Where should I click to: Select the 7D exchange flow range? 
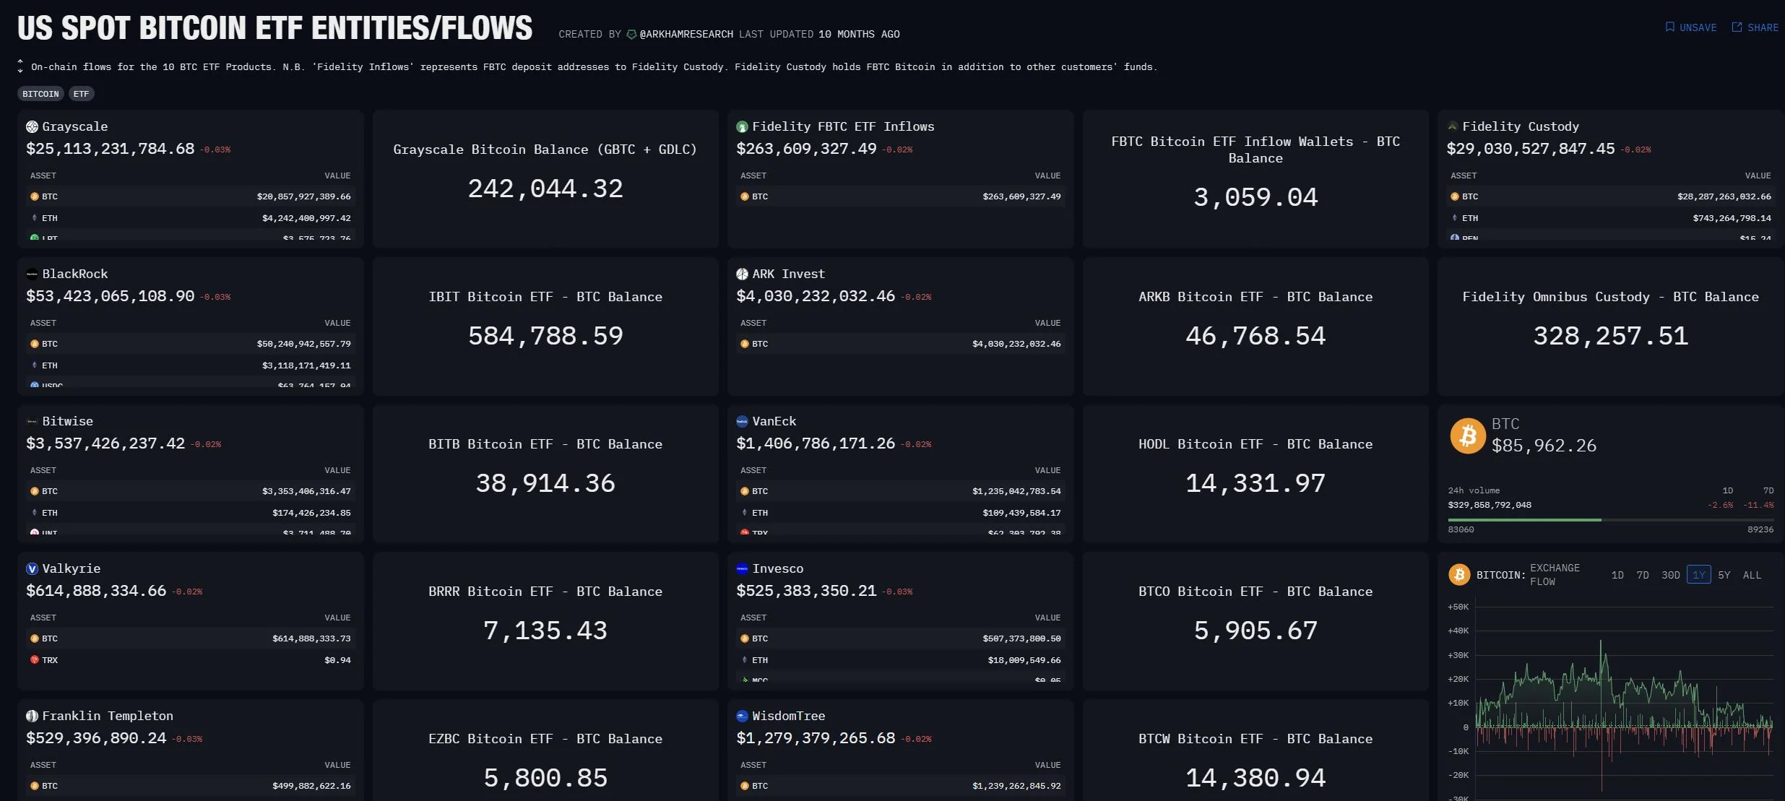click(x=1643, y=576)
